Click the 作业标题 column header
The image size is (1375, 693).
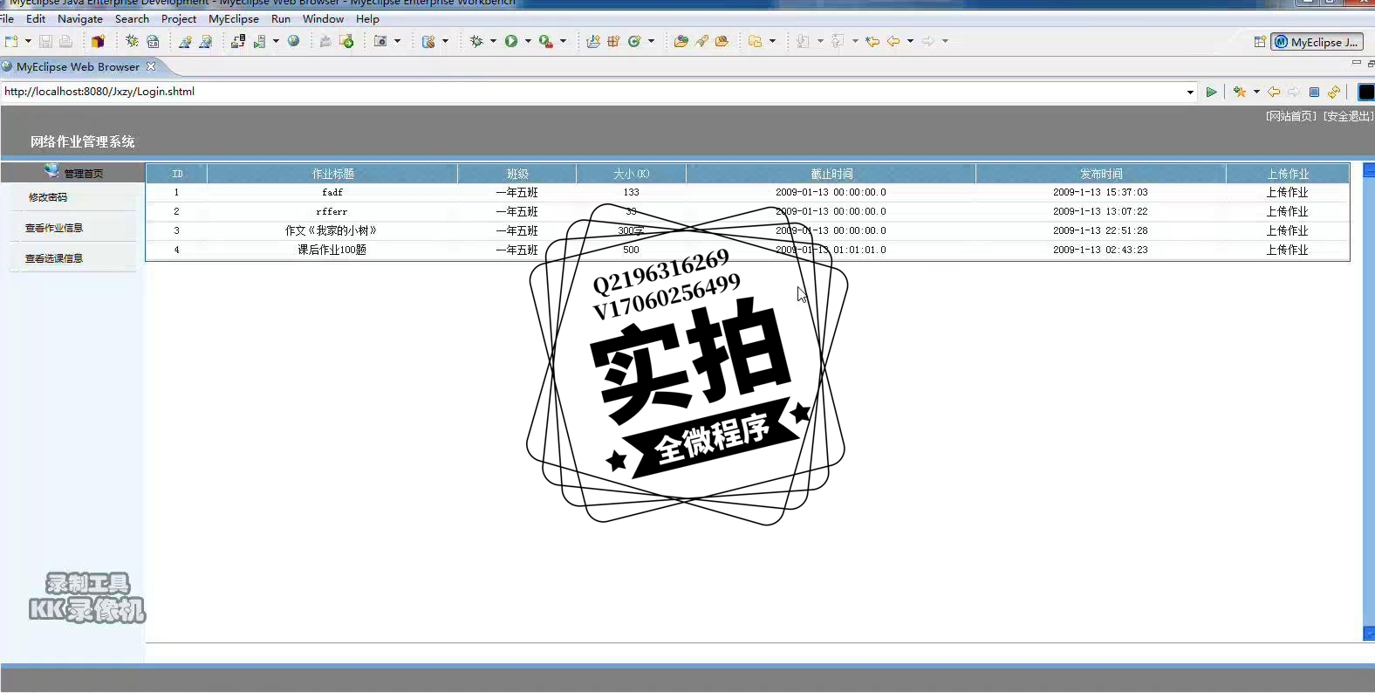pos(332,174)
